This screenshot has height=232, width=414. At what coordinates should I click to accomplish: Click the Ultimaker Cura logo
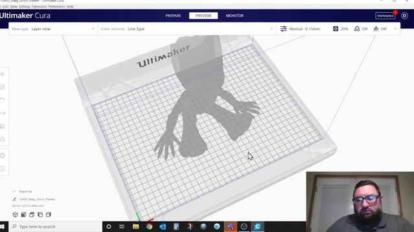(25, 15)
